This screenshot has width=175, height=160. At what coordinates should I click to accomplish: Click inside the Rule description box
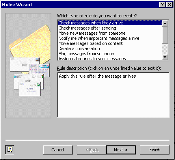[113, 95]
